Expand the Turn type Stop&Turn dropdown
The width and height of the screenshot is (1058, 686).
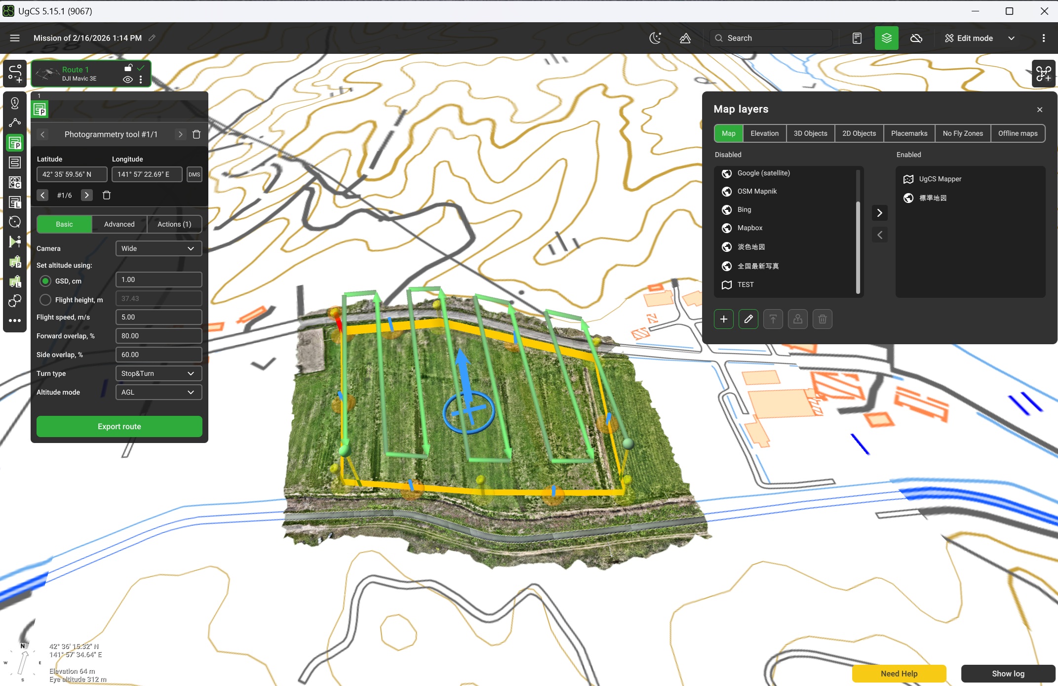(158, 373)
